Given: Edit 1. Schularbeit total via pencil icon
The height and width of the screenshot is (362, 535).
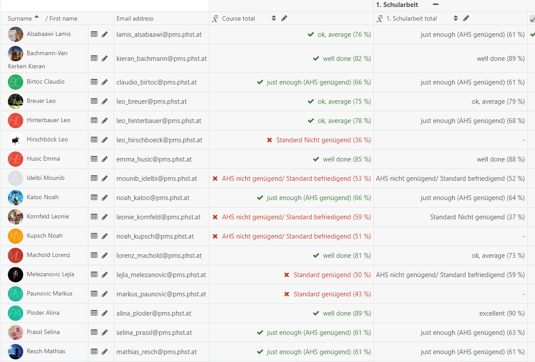Looking at the screenshot, I should pyautogui.click(x=466, y=18).
